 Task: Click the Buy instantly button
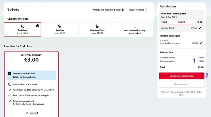tap(182, 84)
